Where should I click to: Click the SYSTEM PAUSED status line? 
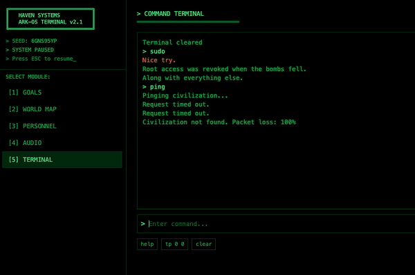[x=30, y=50]
